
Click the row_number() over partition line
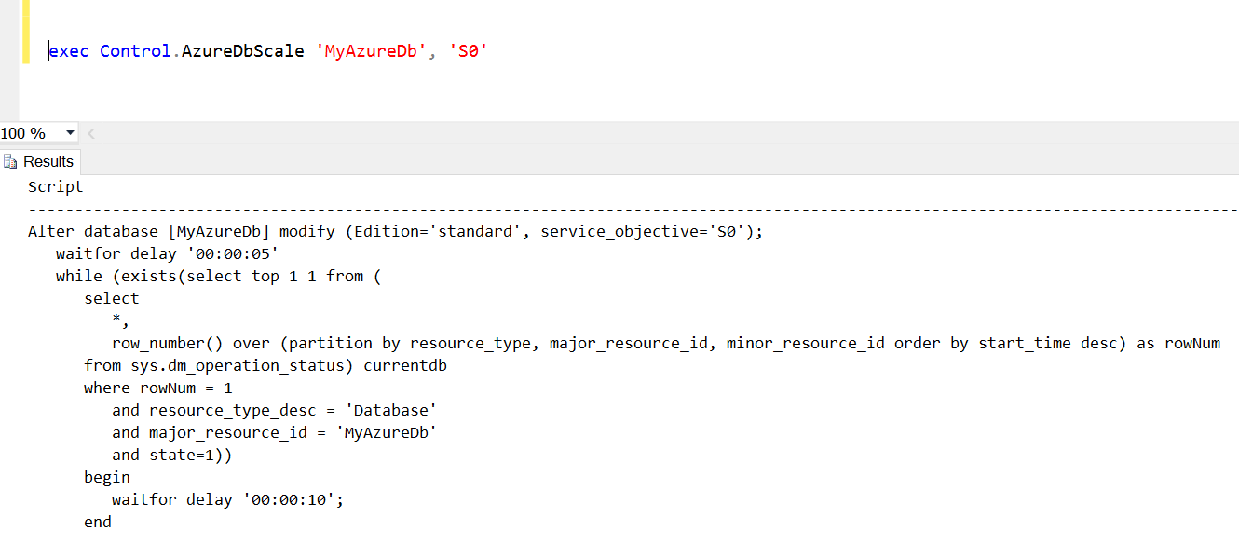[666, 343]
